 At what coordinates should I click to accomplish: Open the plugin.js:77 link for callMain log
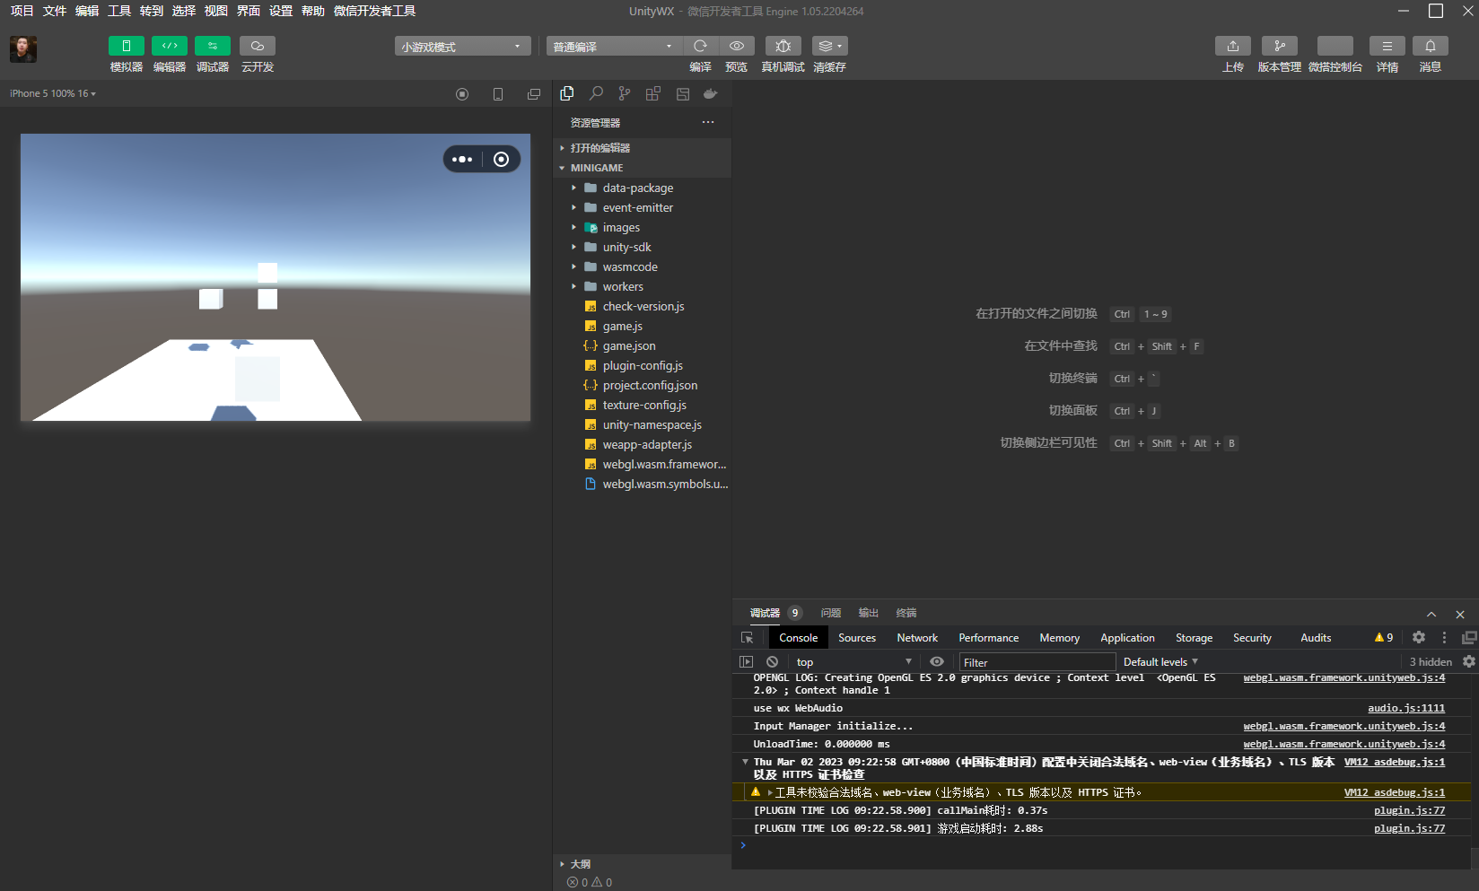tap(1409, 810)
